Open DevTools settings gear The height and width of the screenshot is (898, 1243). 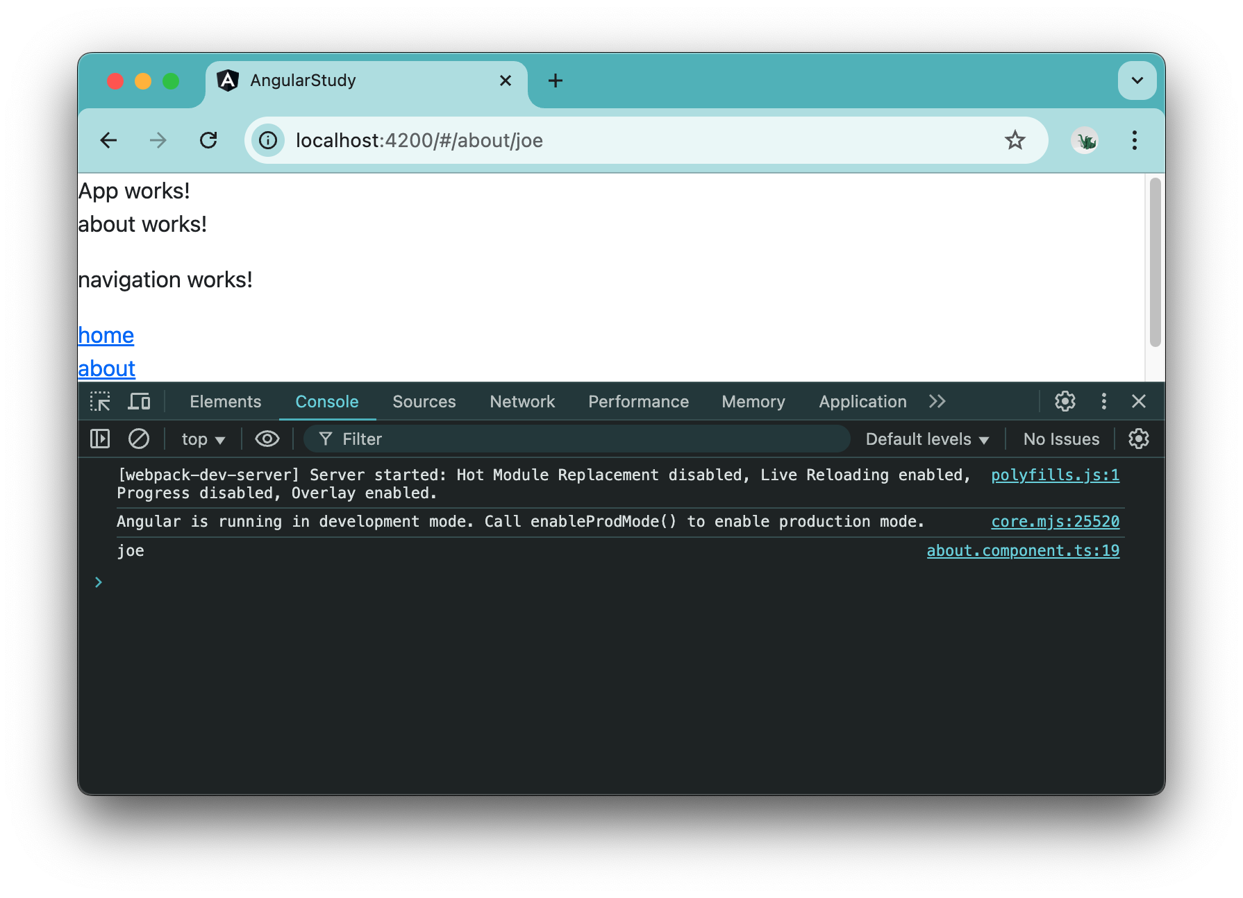coord(1065,401)
